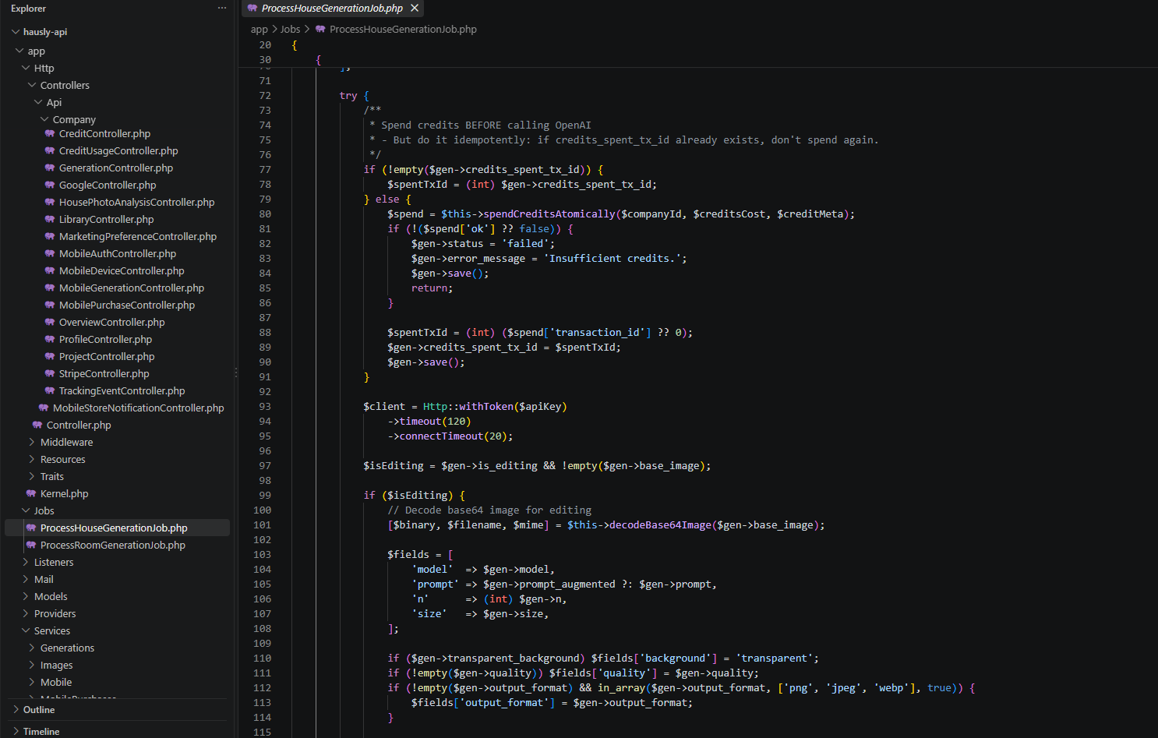This screenshot has height=738, width=1158.
Task: Expand the Traits folder
Action: pyautogui.click(x=32, y=477)
